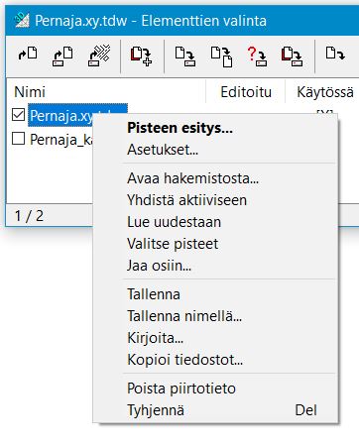Click the red question mark toolbar icon

click(x=257, y=56)
